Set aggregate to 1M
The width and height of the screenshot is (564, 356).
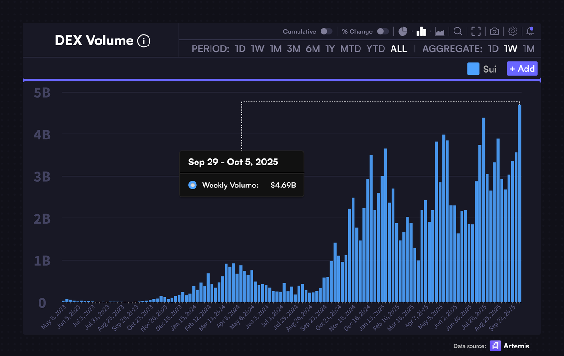click(528, 49)
